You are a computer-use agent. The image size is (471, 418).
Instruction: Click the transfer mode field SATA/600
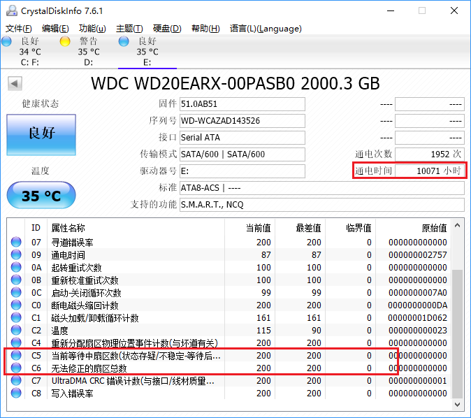coord(242,154)
